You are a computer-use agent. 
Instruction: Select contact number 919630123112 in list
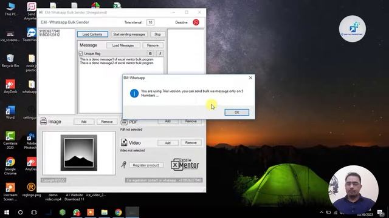(x=49, y=35)
